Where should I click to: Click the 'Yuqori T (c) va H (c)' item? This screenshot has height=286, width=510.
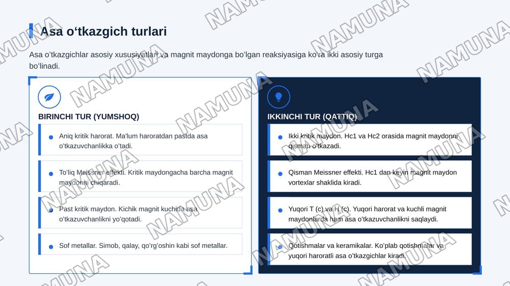click(x=369, y=213)
